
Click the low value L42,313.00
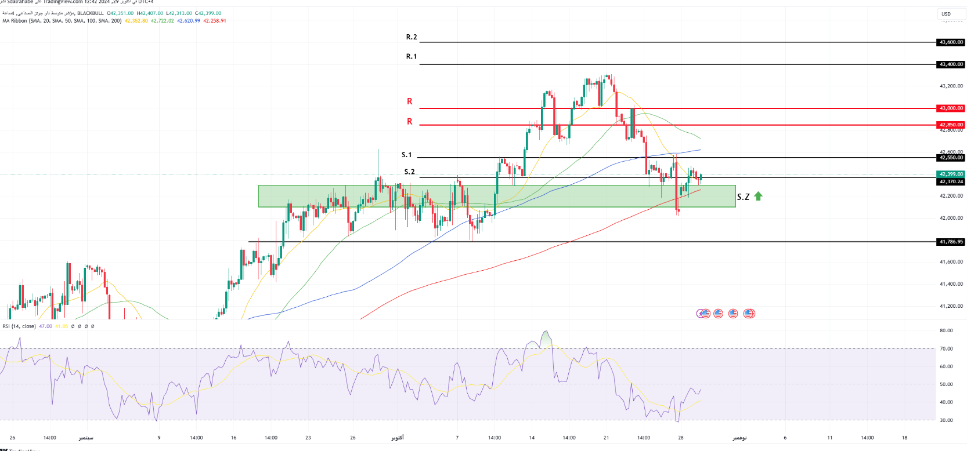coord(179,13)
